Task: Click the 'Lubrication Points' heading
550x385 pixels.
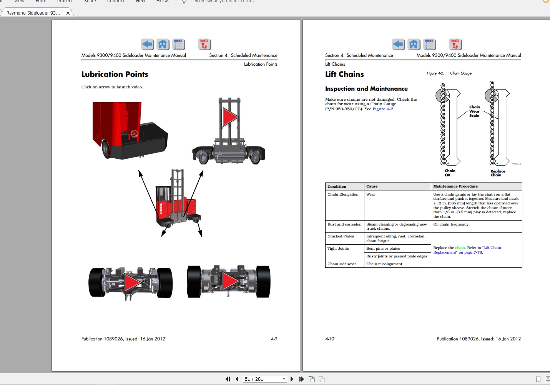Action: pos(115,74)
